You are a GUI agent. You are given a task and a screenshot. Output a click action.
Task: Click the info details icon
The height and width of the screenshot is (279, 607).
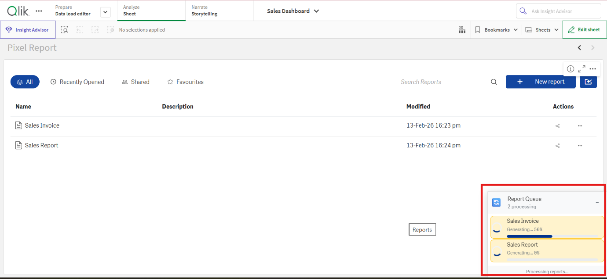pyautogui.click(x=570, y=69)
